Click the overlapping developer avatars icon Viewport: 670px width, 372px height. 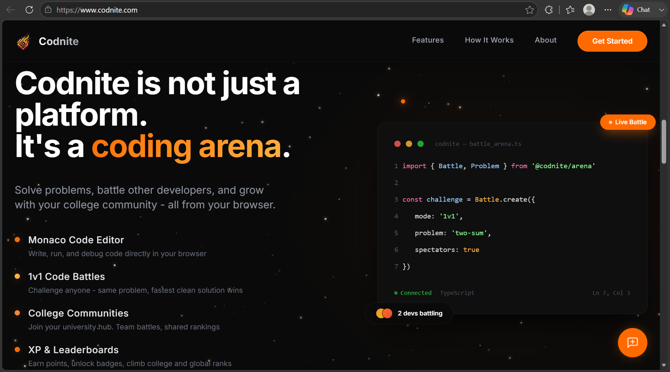click(384, 313)
